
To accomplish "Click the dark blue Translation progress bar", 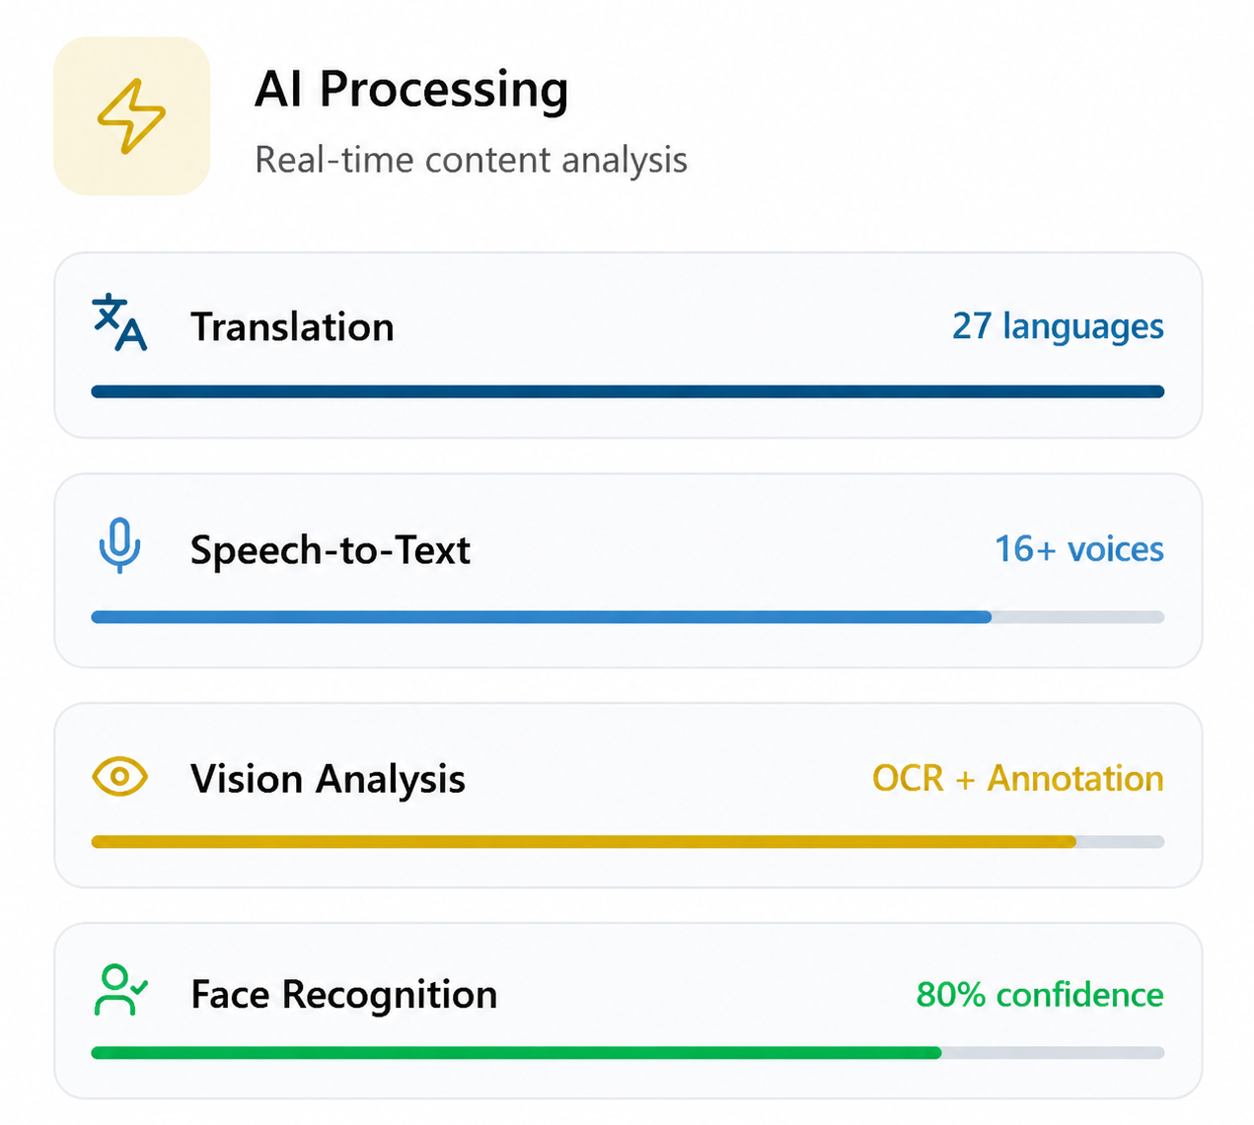I will (627, 391).
